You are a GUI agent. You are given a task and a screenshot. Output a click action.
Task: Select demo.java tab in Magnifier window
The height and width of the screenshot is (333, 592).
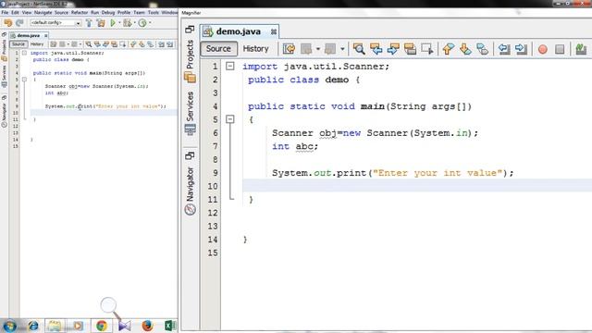239,31
